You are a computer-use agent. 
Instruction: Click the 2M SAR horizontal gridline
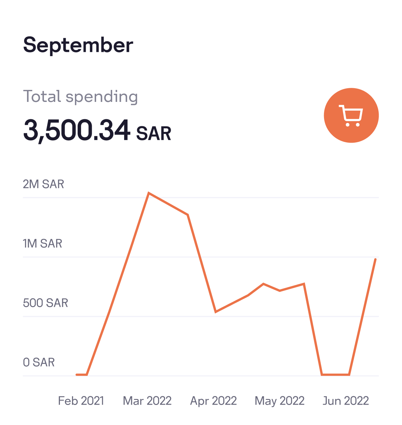coord(268,198)
